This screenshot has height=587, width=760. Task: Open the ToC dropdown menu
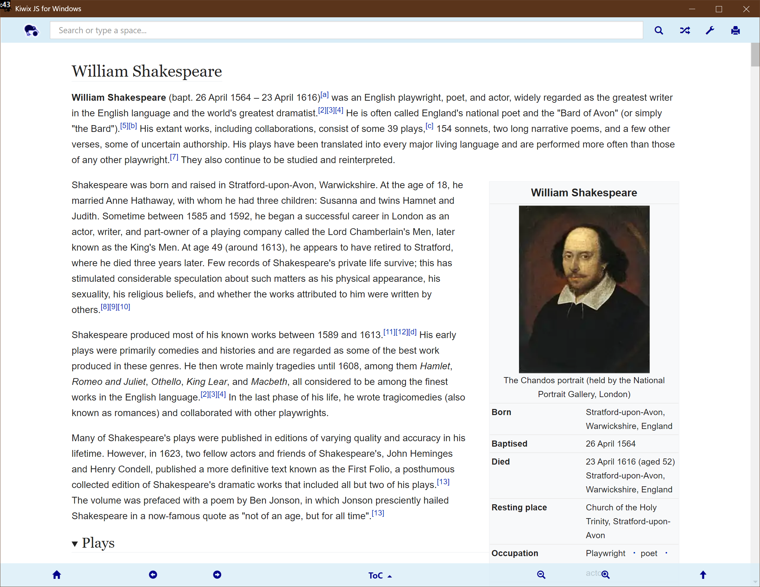(380, 575)
